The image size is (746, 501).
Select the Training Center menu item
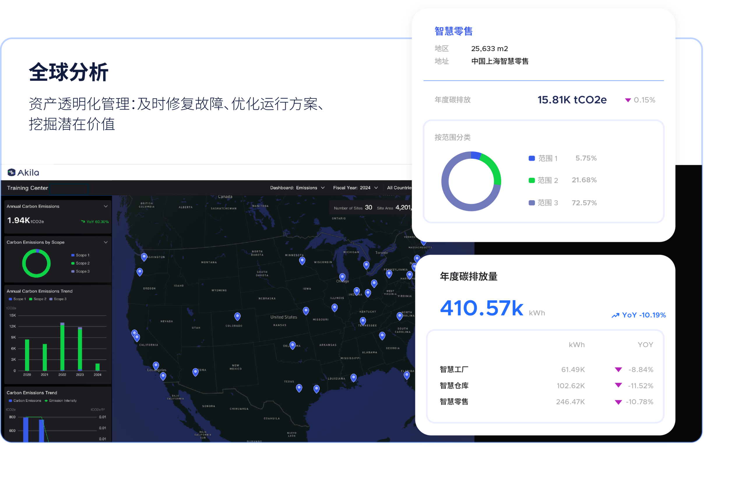(27, 188)
